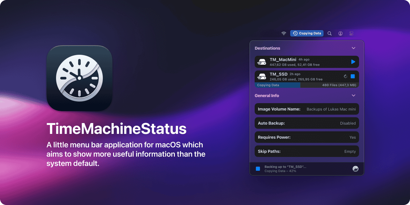Click the "Empty" Skip Paths value
This screenshot has height=205, width=410.
coord(350,152)
